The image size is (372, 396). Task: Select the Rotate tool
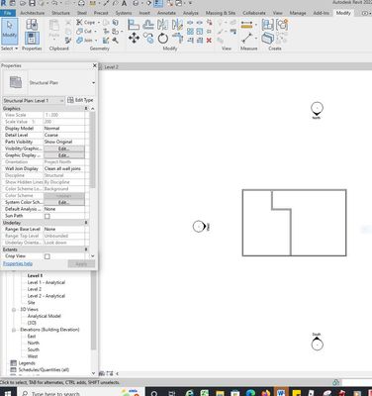click(163, 39)
